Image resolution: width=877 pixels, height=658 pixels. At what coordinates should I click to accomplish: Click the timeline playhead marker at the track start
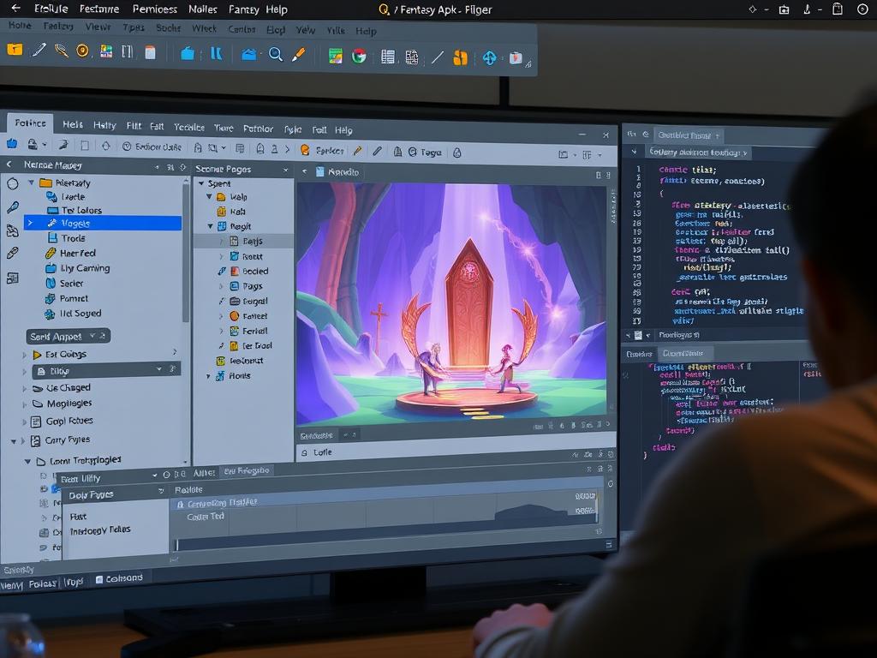click(177, 544)
